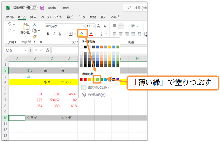Select 塗りつぶしなし (No Fill) option
The image size is (220, 142).
(96, 87)
